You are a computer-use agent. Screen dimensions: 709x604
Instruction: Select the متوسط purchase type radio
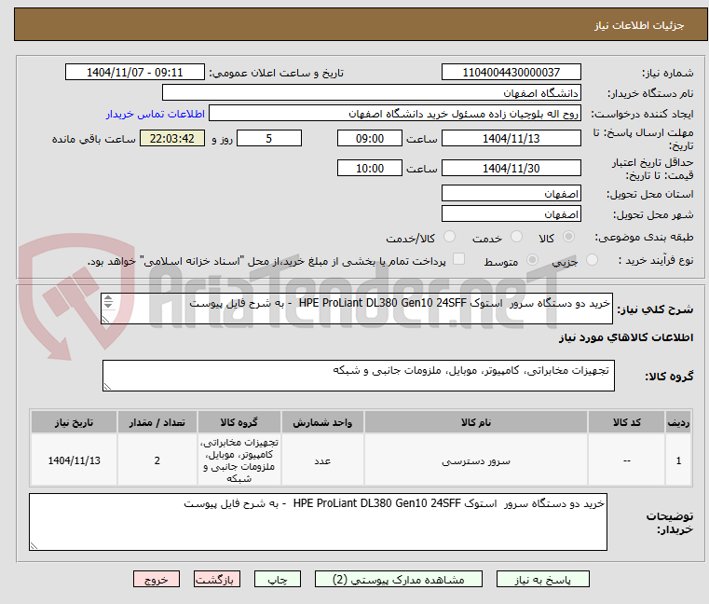point(532,260)
